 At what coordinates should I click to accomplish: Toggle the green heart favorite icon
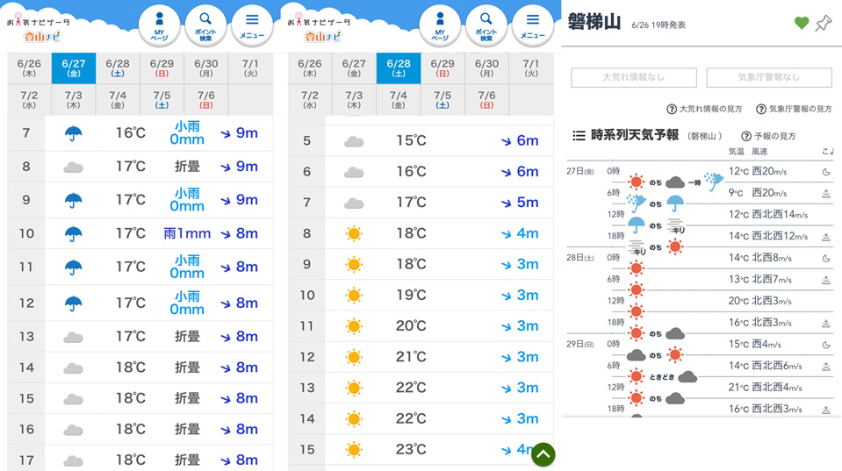(801, 24)
